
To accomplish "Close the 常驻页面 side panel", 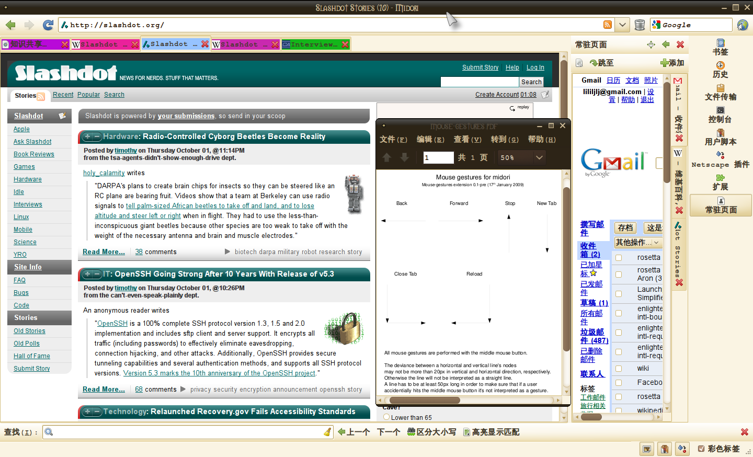I will pyautogui.click(x=680, y=44).
